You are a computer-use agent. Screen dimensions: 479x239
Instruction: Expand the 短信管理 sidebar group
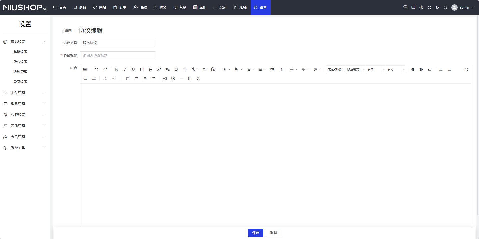point(25,126)
